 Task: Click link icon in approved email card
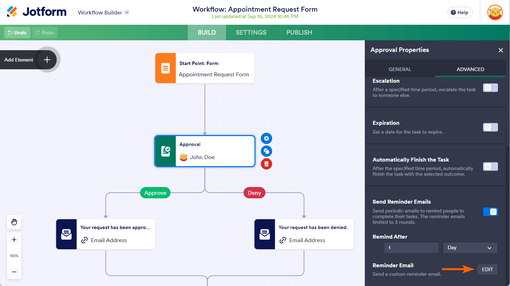84,240
